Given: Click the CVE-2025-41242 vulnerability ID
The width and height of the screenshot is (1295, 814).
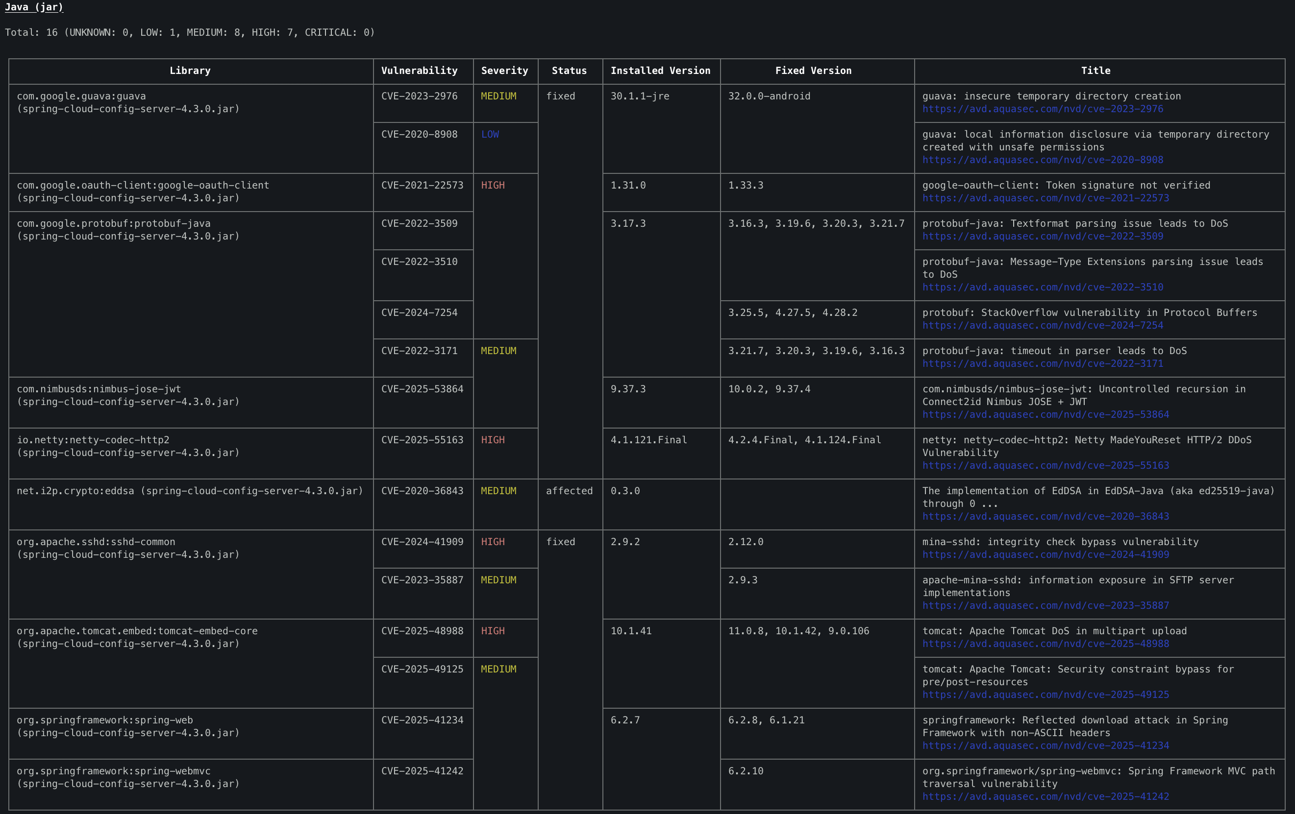Looking at the screenshot, I should pyautogui.click(x=422, y=771).
